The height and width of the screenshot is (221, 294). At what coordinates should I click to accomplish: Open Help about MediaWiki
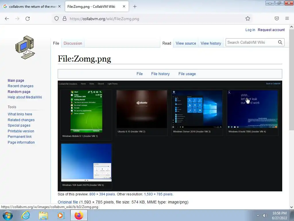click(x=25, y=97)
